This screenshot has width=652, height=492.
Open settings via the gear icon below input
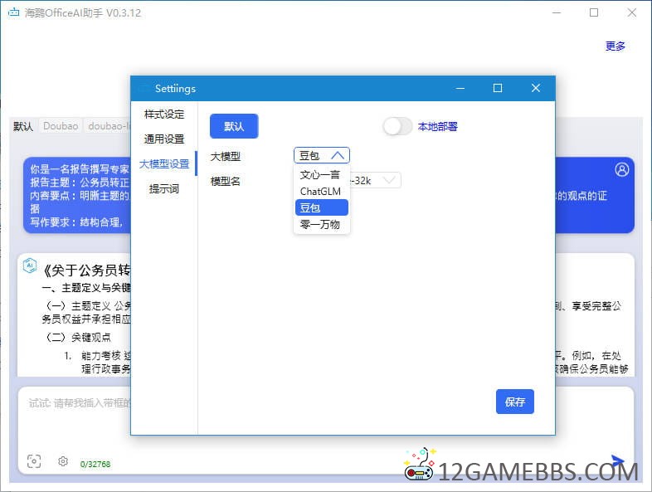pos(63,460)
